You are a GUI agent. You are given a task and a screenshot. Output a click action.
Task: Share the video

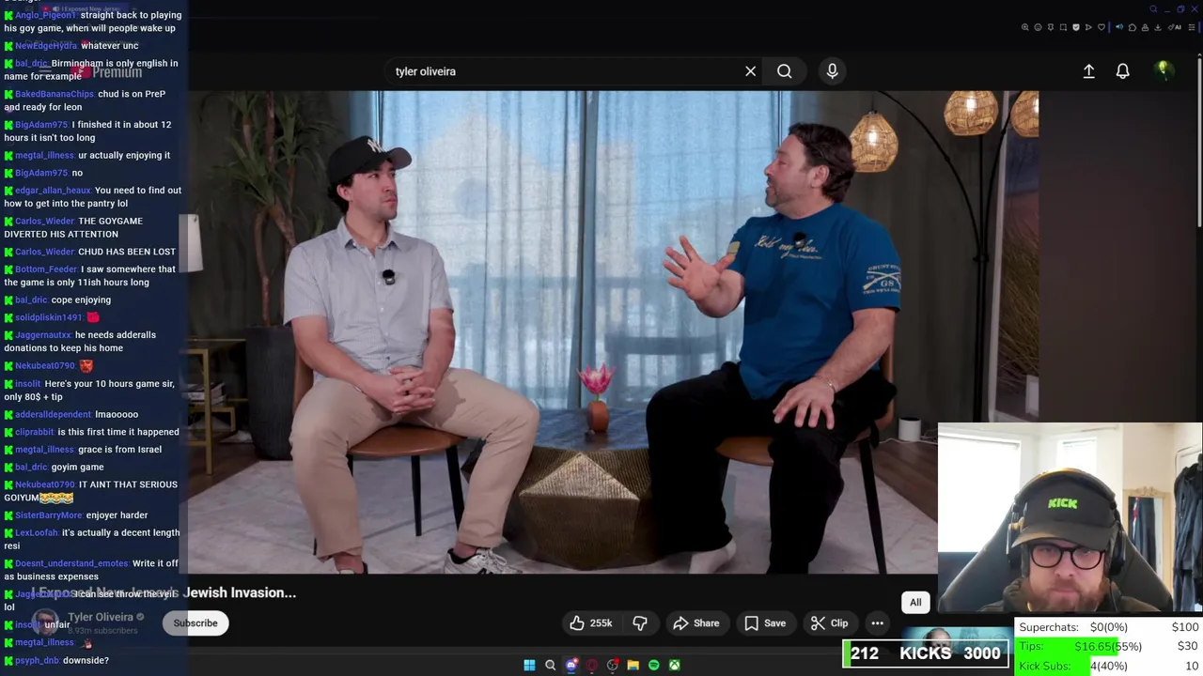[x=696, y=623]
